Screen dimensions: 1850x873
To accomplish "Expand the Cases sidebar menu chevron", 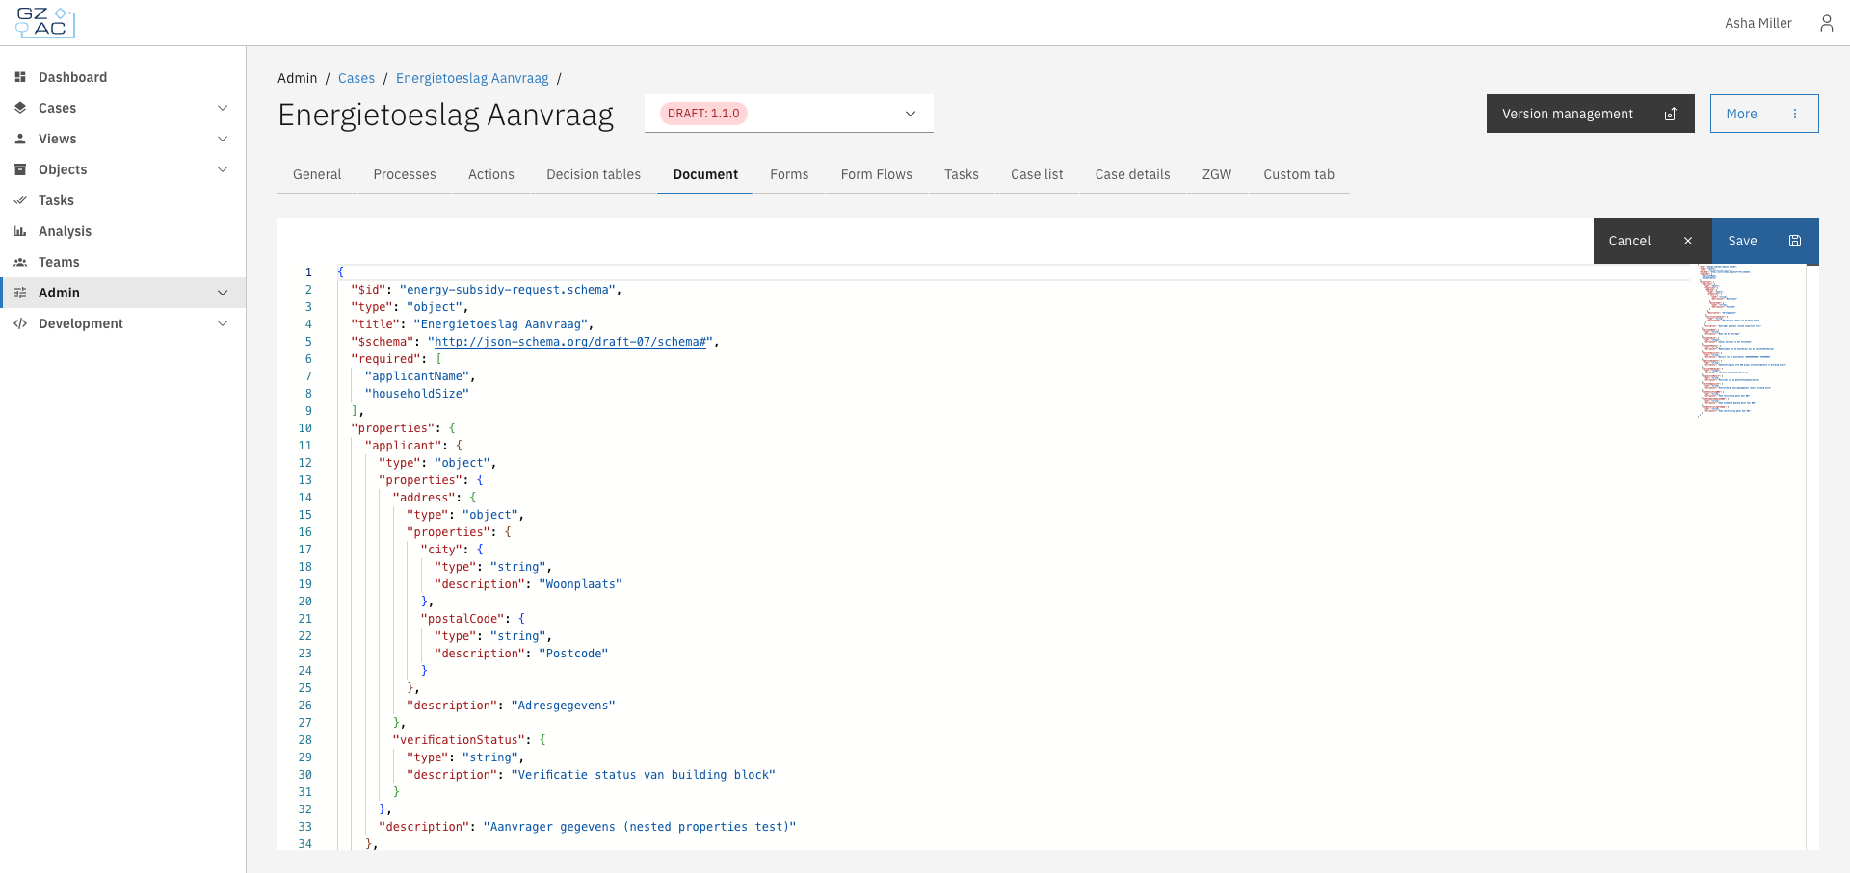I will [223, 108].
